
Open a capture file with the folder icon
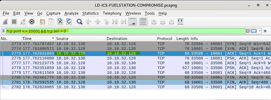pyautogui.click(x=42, y=22)
